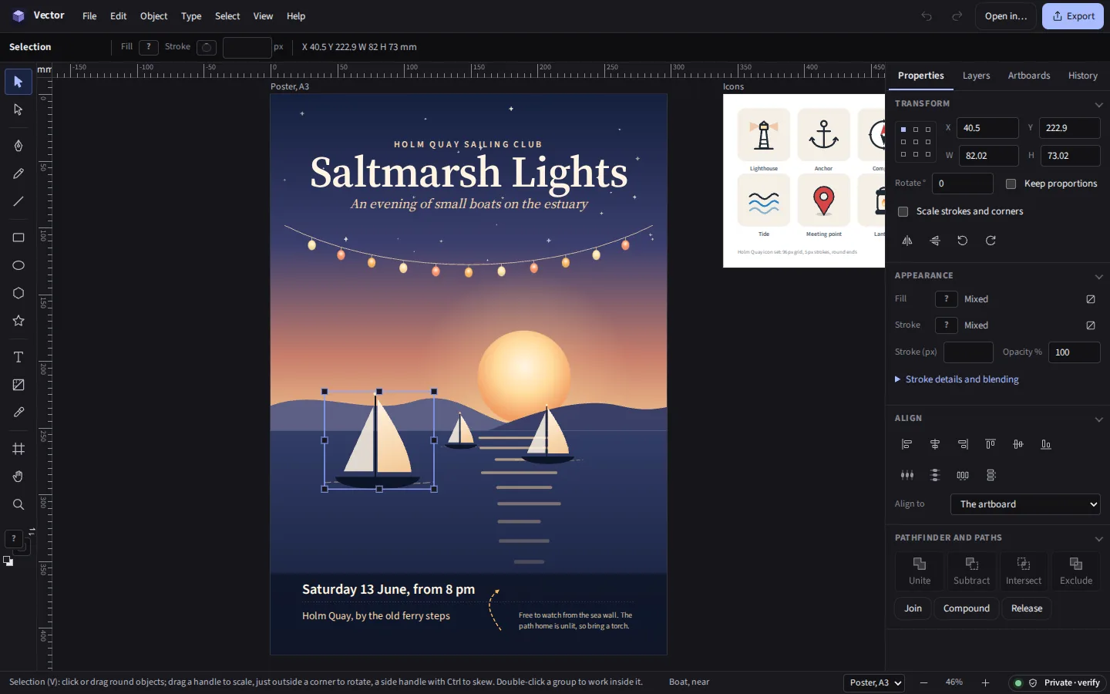The height and width of the screenshot is (694, 1110).
Task: Click the Export button
Action: pyautogui.click(x=1073, y=16)
